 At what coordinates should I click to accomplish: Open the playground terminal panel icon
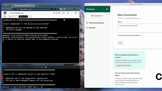click(64, 13)
